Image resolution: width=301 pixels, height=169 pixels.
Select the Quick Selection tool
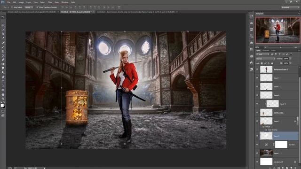point(3,30)
